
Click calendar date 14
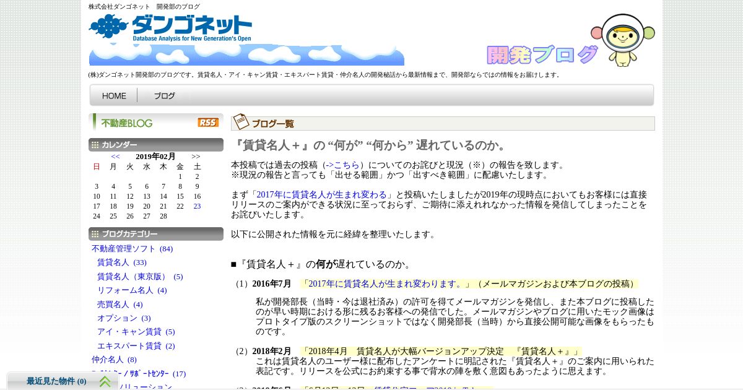163,196
